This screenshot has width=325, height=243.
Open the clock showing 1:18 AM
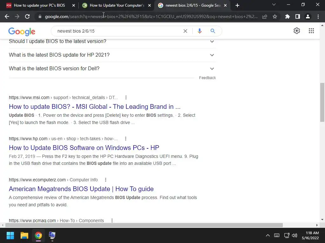pos(310,235)
